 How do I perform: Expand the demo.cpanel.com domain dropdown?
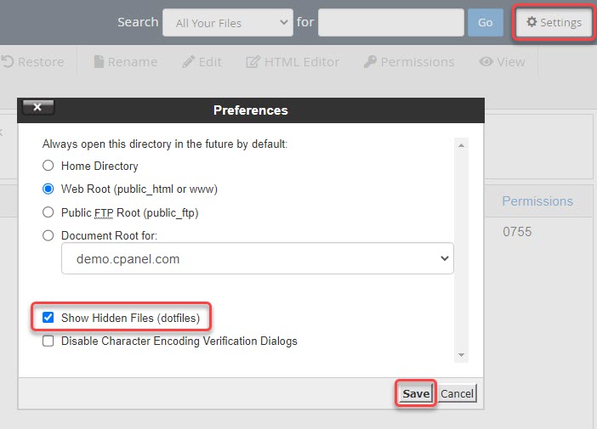tap(258, 259)
